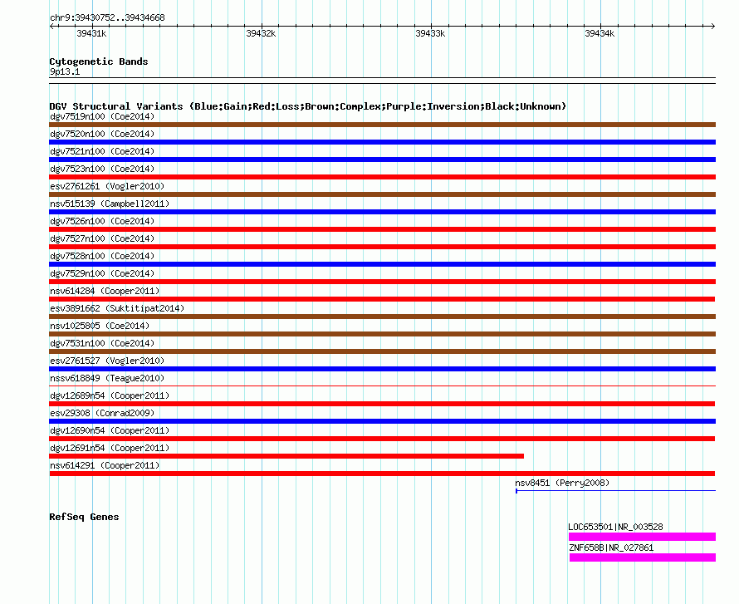Select the LOC653501|NR_003528 gene label

(x=615, y=527)
